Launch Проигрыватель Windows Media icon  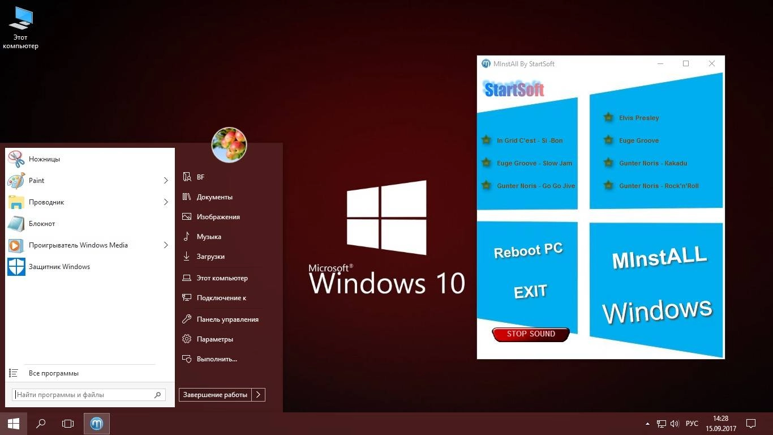coord(16,245)
